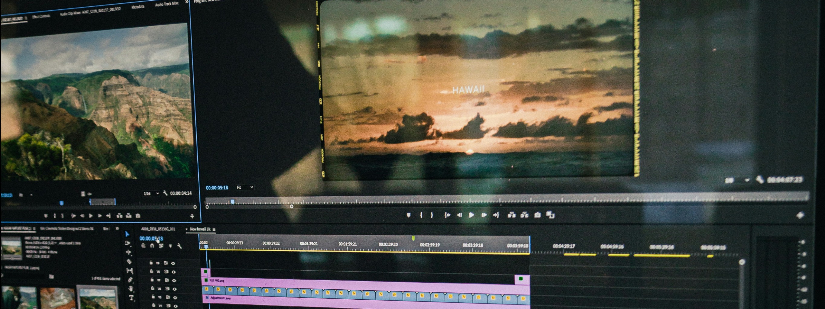Viewport: 825px width, 309px height.
Task: Open the Effect Controls tab
Action: 41,16
